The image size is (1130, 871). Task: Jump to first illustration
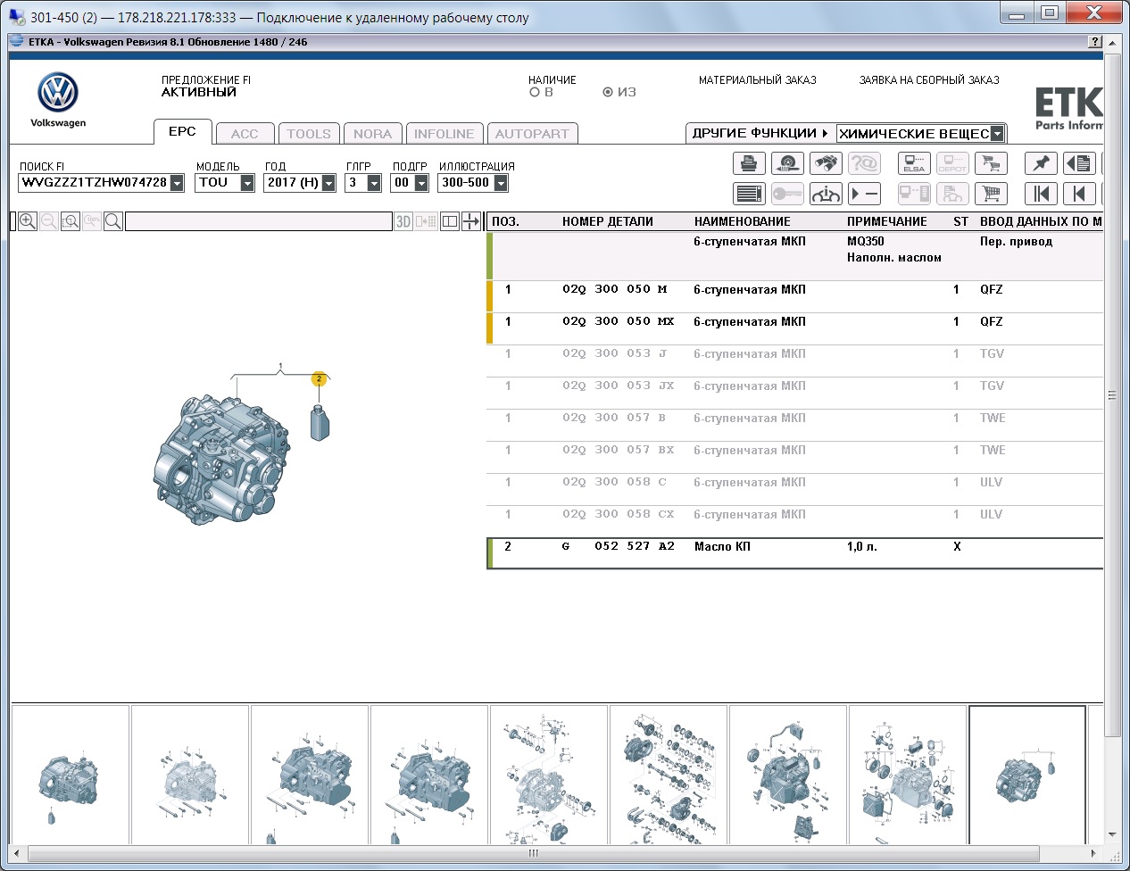click(x=1042, y=194)
